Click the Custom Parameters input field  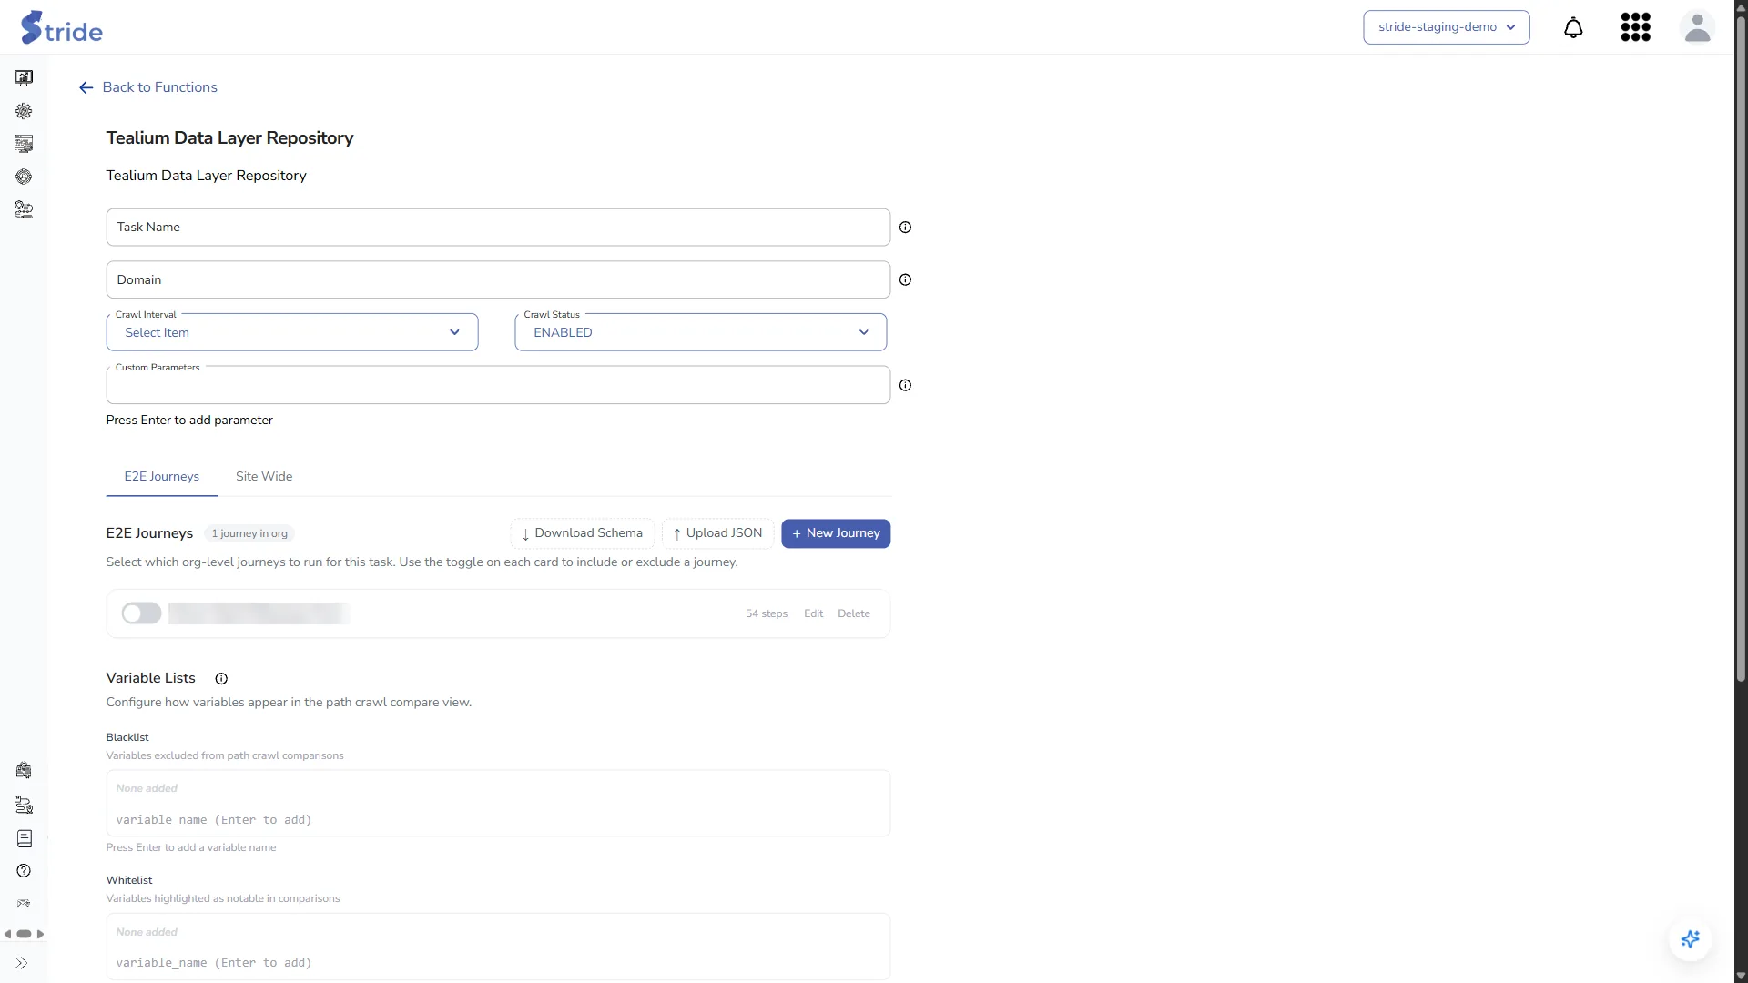click(498, 386)
